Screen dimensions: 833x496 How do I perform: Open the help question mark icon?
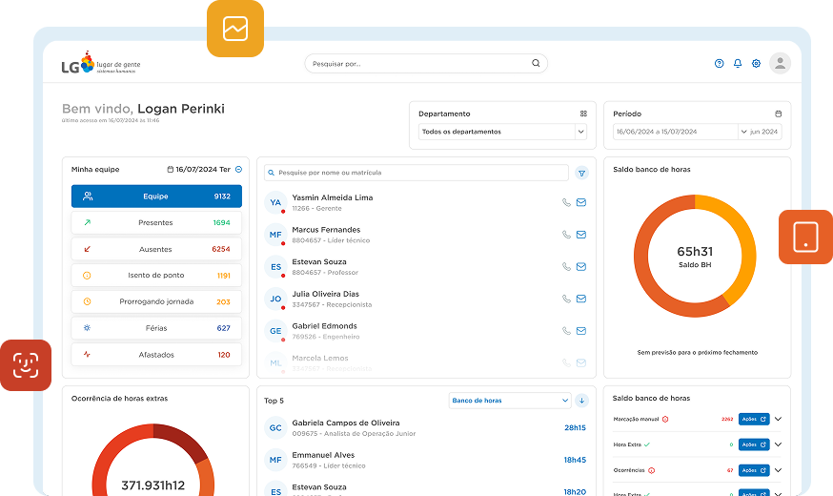click(x=719, y=64)
